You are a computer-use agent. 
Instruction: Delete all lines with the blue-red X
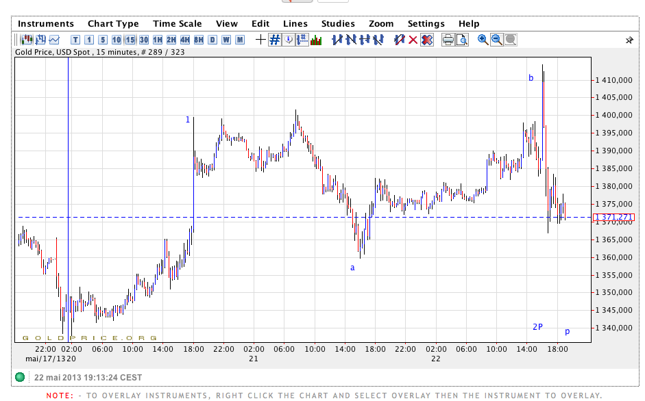[x=427, y=40]
